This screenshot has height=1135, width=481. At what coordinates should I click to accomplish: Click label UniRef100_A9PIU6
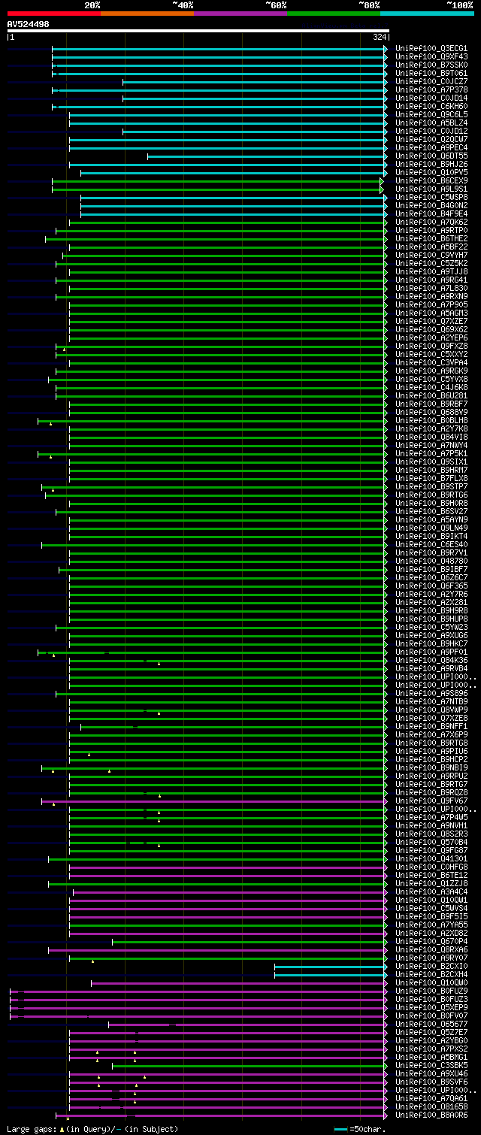(431, 752)
